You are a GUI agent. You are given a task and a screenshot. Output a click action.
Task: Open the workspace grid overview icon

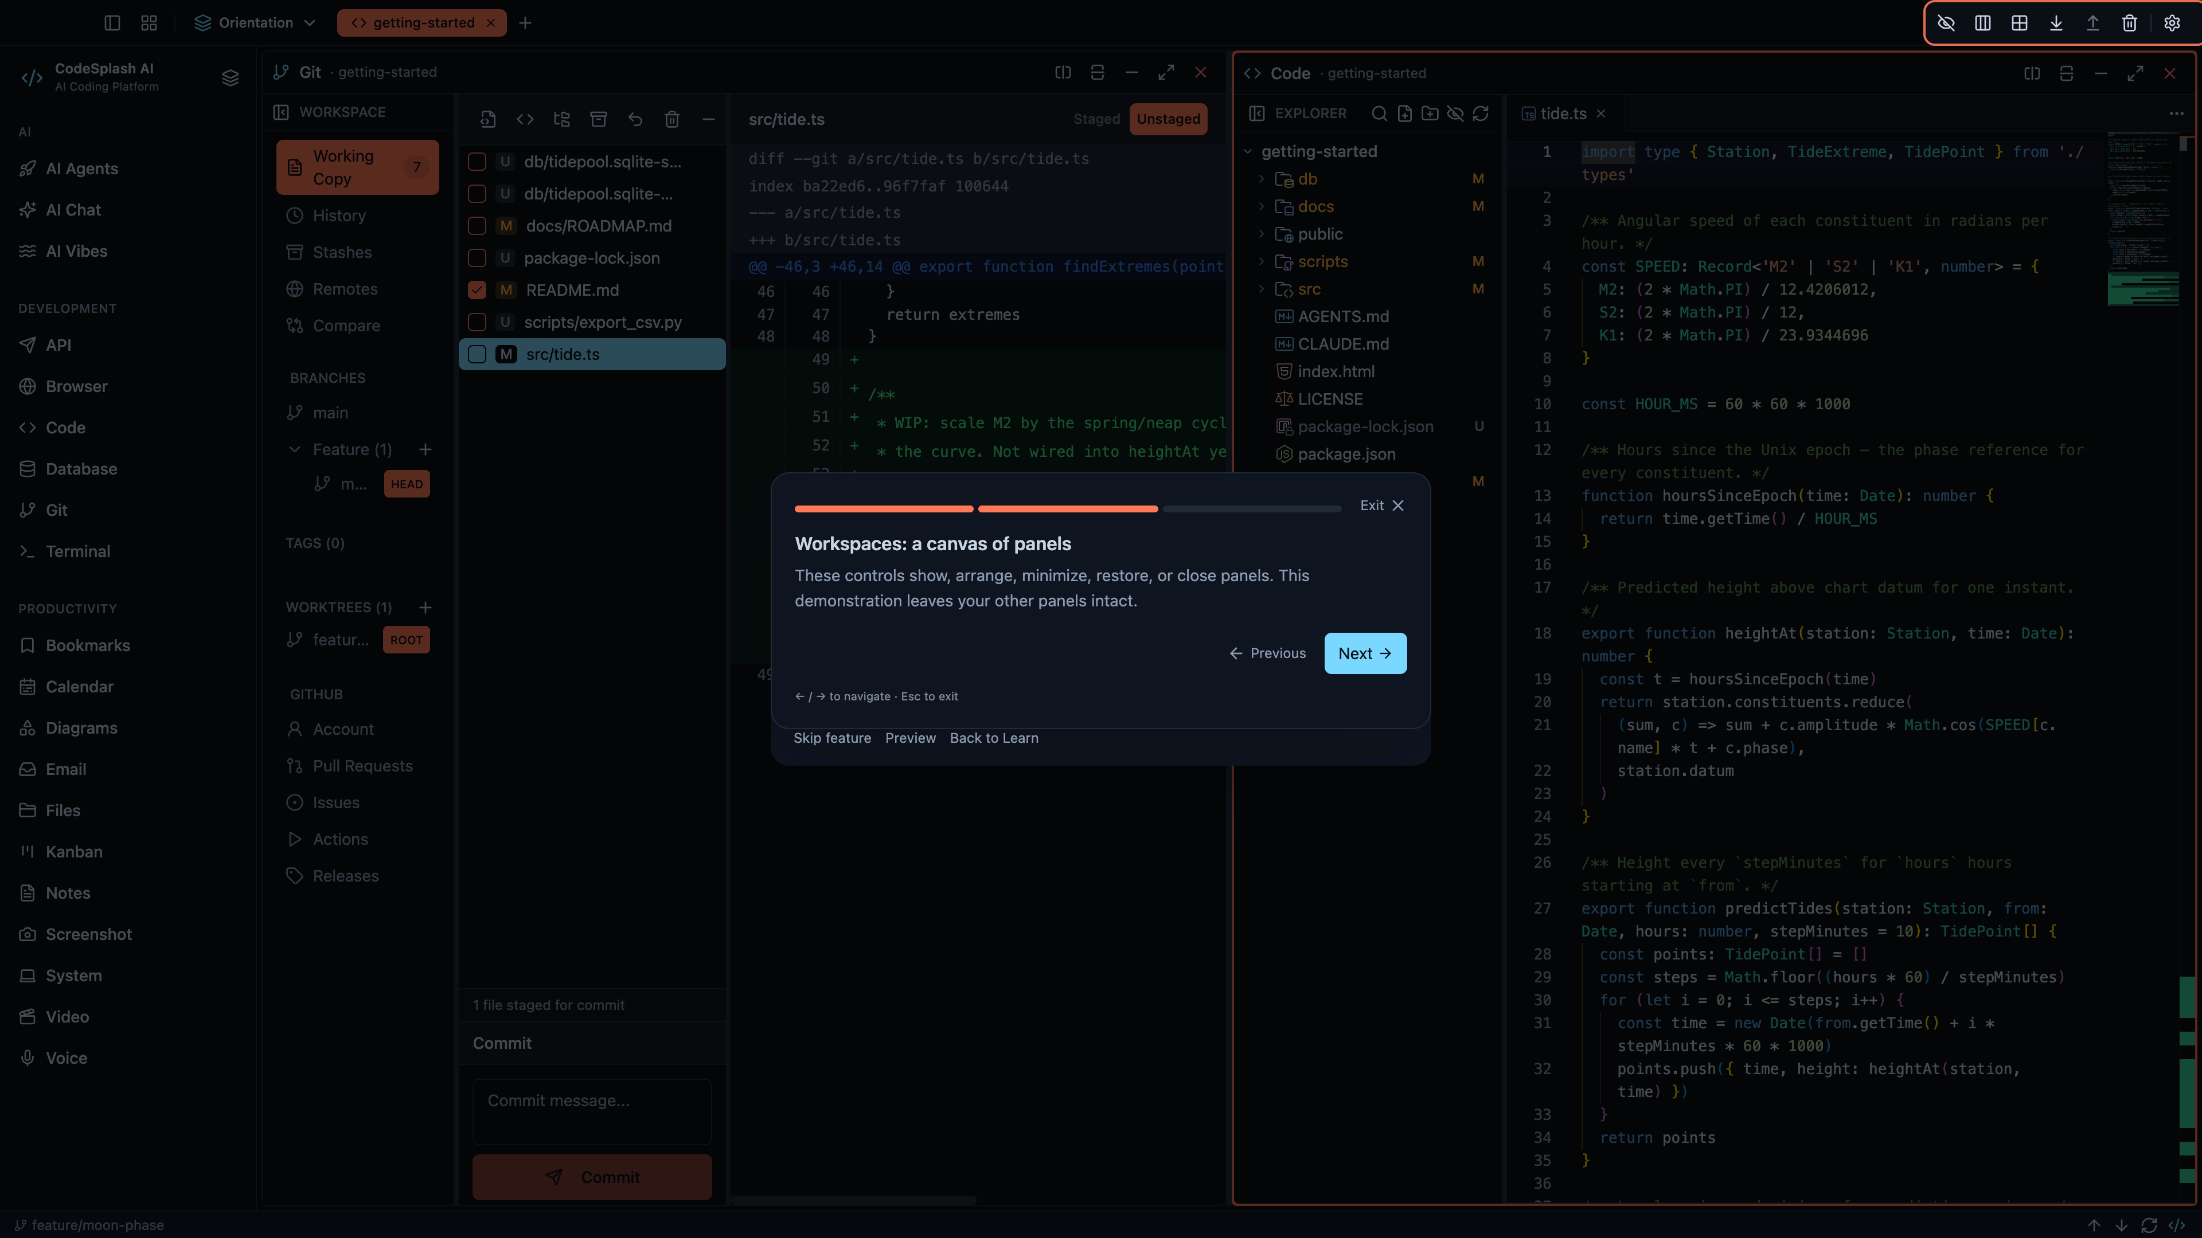(x=149, y=23)
